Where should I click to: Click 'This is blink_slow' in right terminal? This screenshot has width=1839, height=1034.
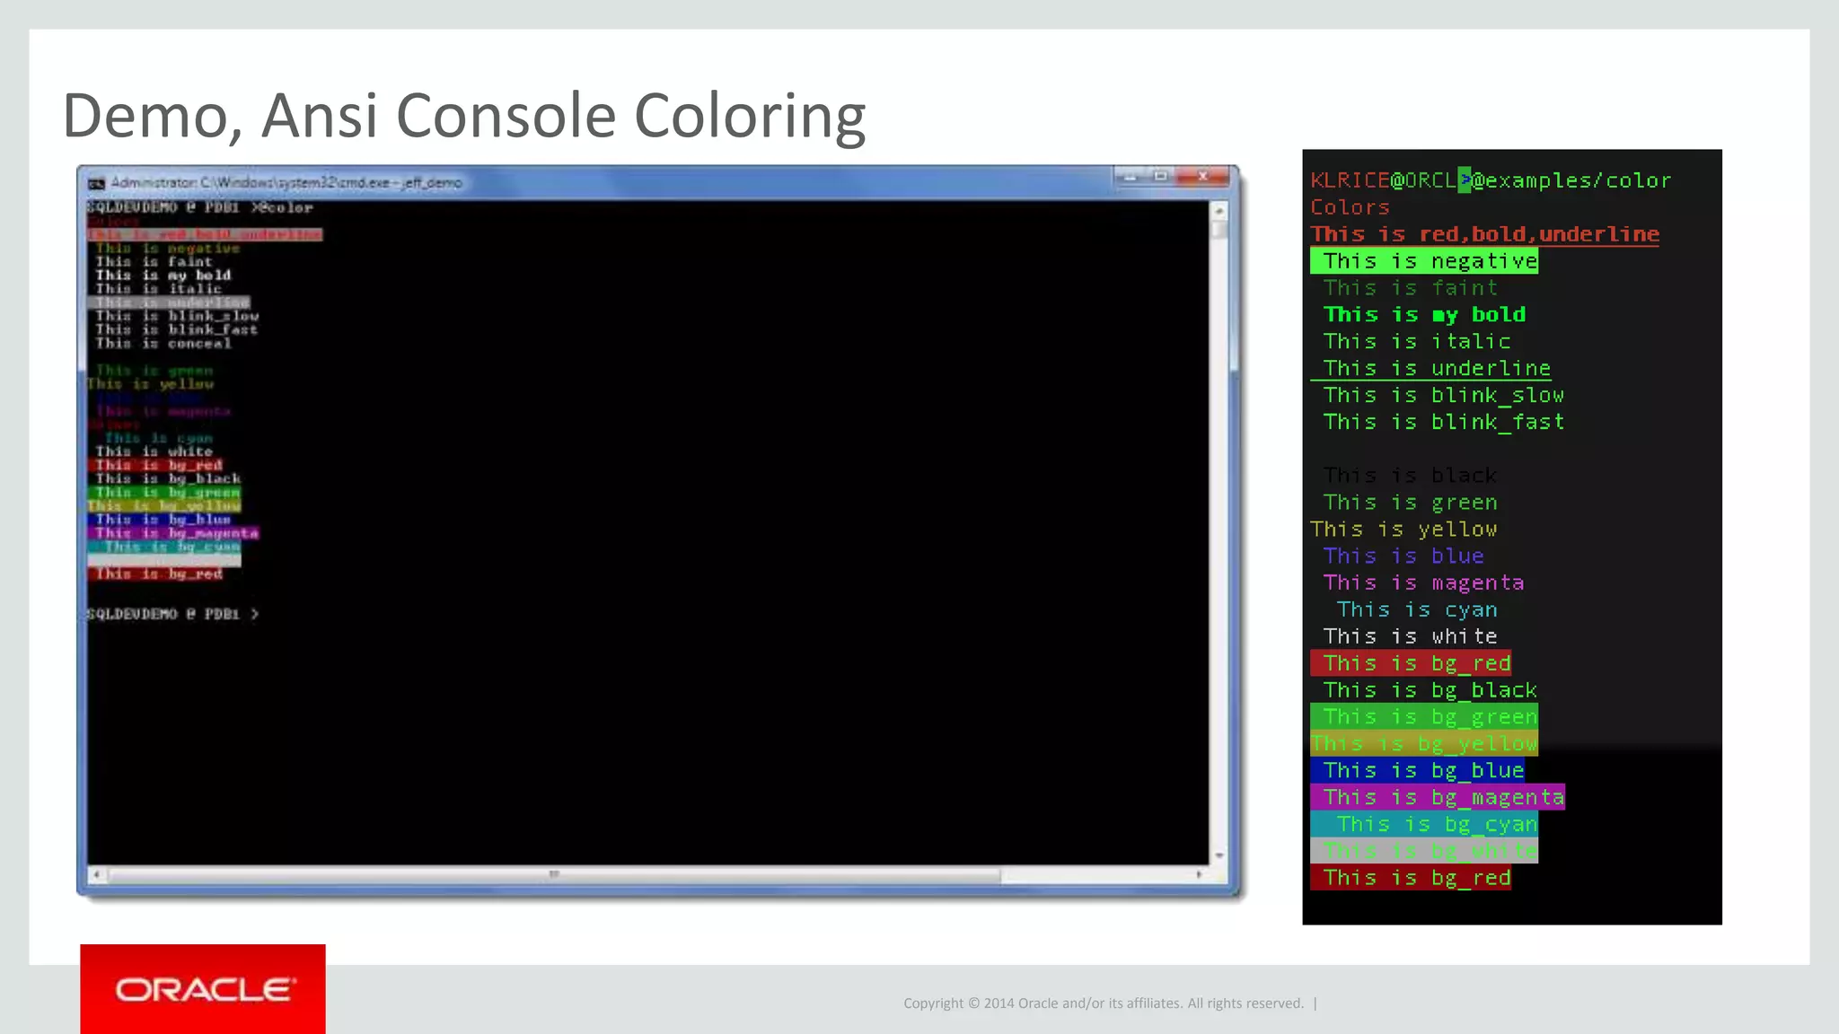1443,396
